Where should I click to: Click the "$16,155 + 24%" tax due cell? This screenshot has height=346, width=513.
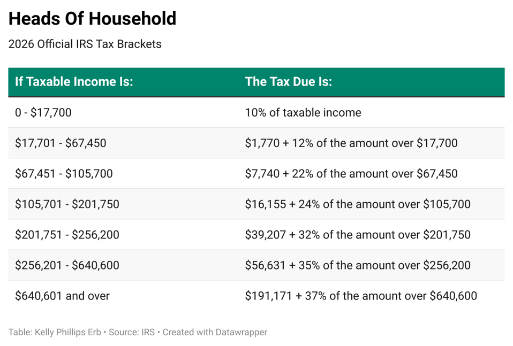(357, 204)
